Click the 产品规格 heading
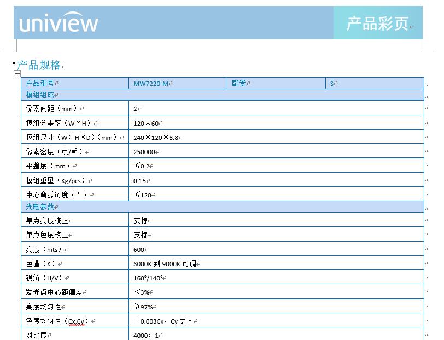The image size is (444, 340). 39,66
